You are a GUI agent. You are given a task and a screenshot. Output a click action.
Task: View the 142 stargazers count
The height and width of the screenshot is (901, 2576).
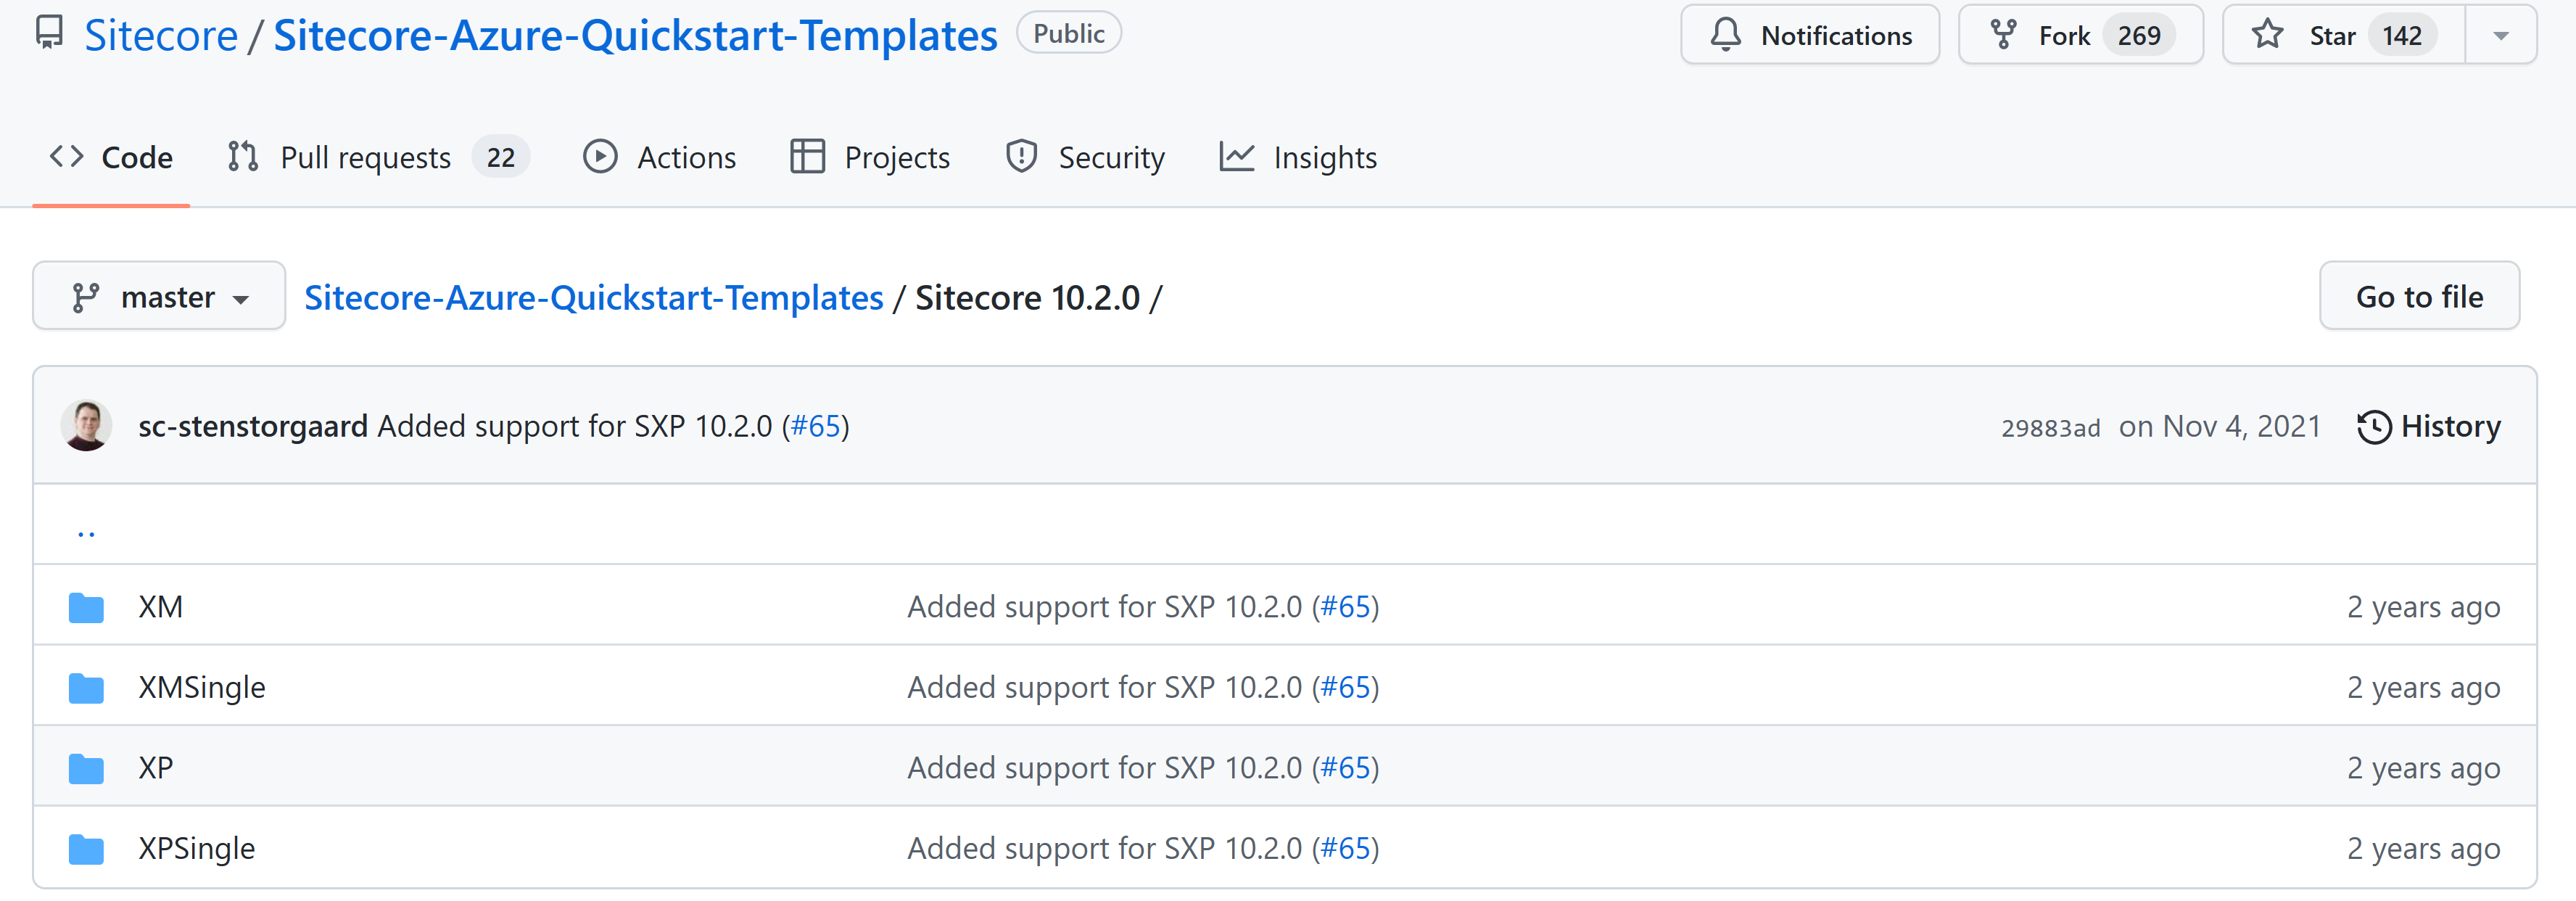coord(2401,35)
